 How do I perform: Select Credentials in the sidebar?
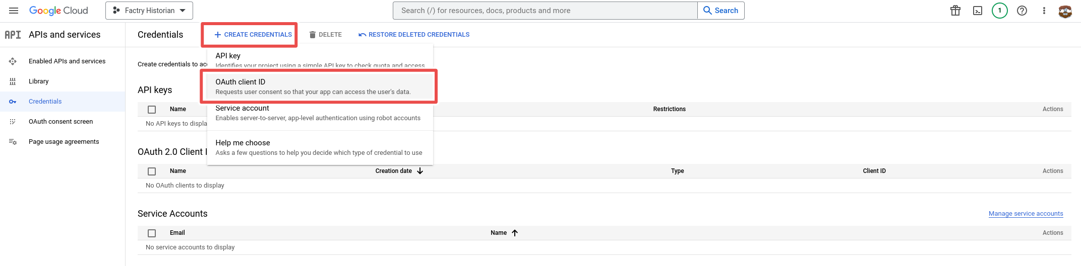pos(45,102)
